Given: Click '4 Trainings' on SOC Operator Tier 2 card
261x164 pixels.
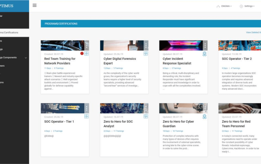Looking at the screenshot, I should 235,68.
